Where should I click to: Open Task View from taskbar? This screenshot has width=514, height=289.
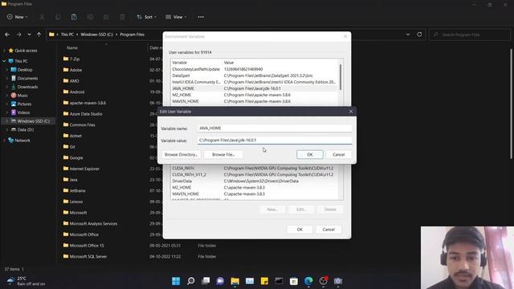click(206, 281)
